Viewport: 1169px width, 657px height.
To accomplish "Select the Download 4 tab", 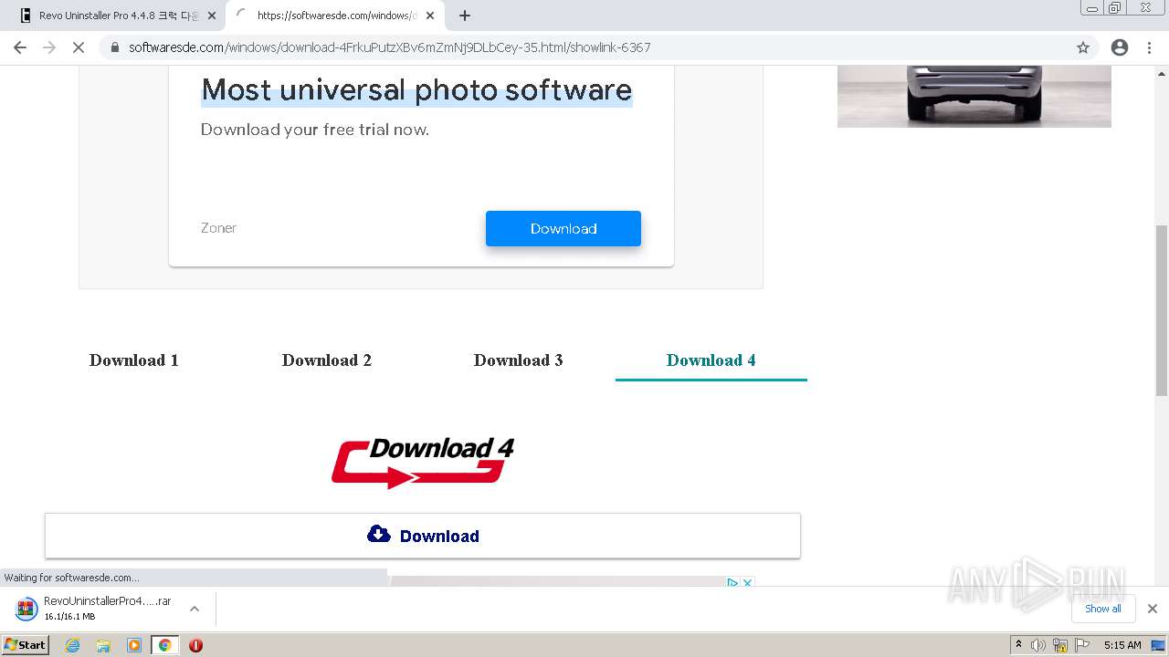I will pyautogui.click(x=711, y=360).
